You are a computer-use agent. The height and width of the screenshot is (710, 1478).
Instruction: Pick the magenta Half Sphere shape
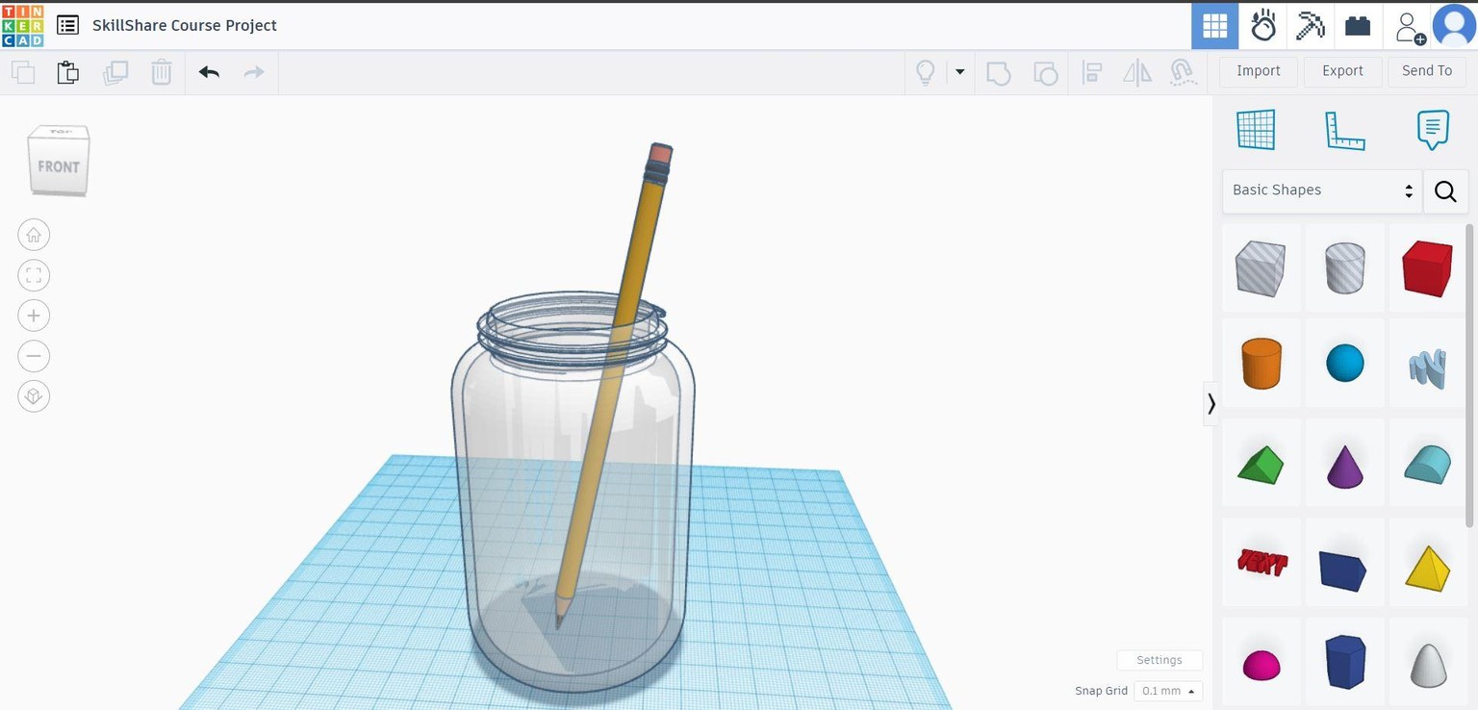tap(1261, 665)
